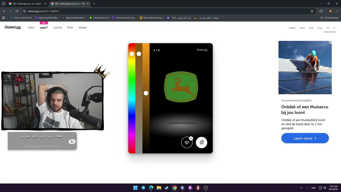
Task: Open the CS2 bookmark
Action: (179, 18)
